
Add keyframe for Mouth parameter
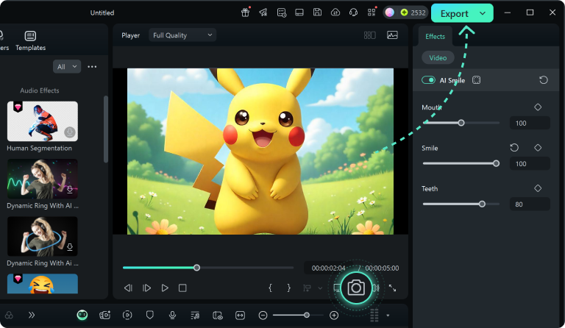coord(538,107)
